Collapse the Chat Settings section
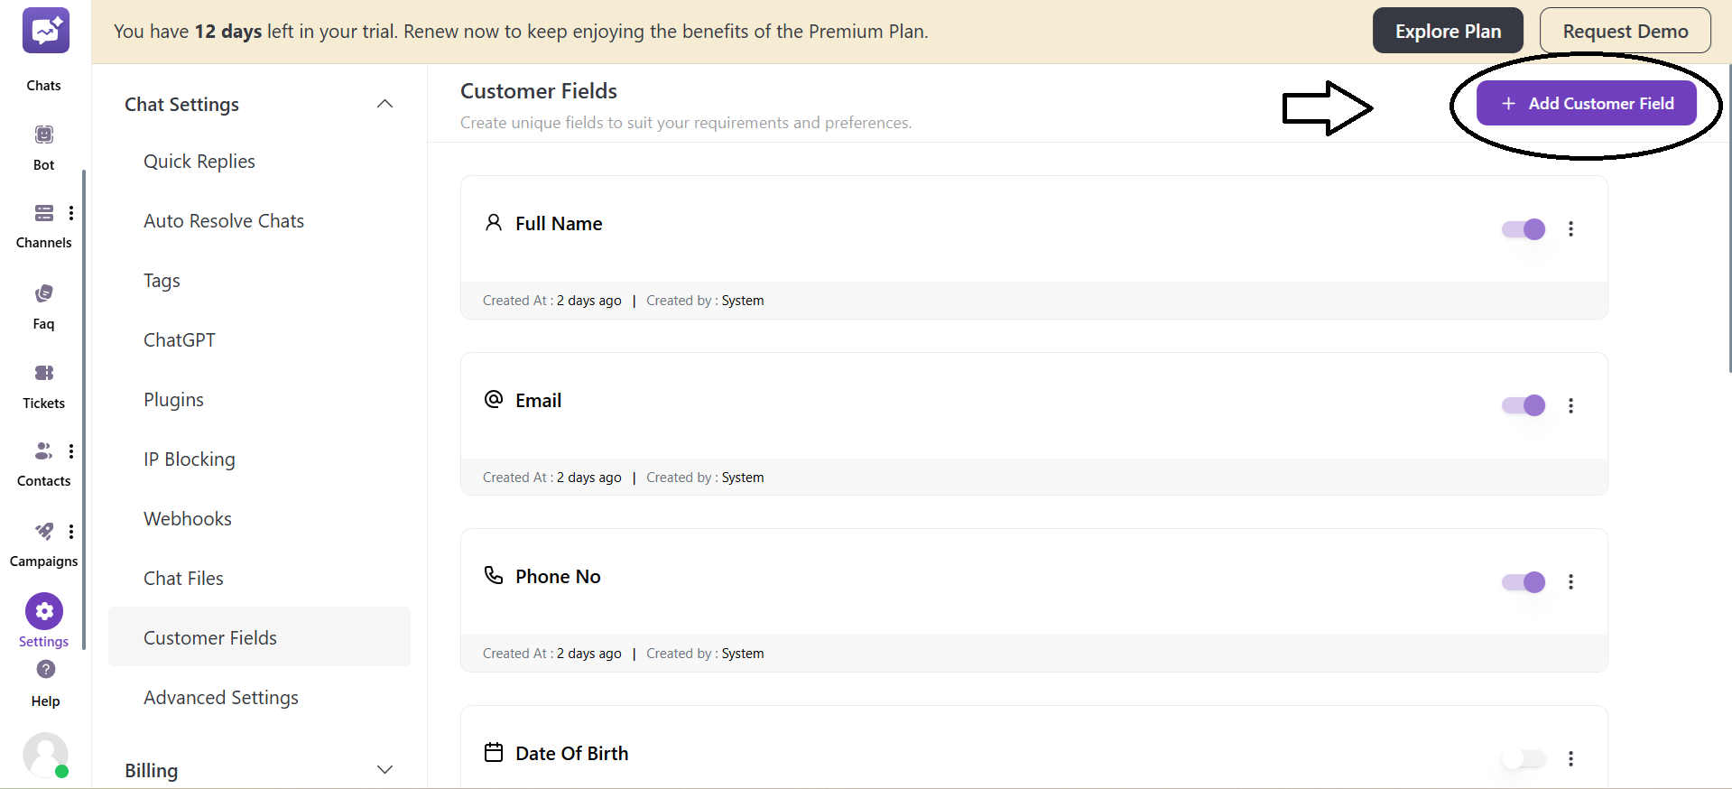 pos(384,103)
